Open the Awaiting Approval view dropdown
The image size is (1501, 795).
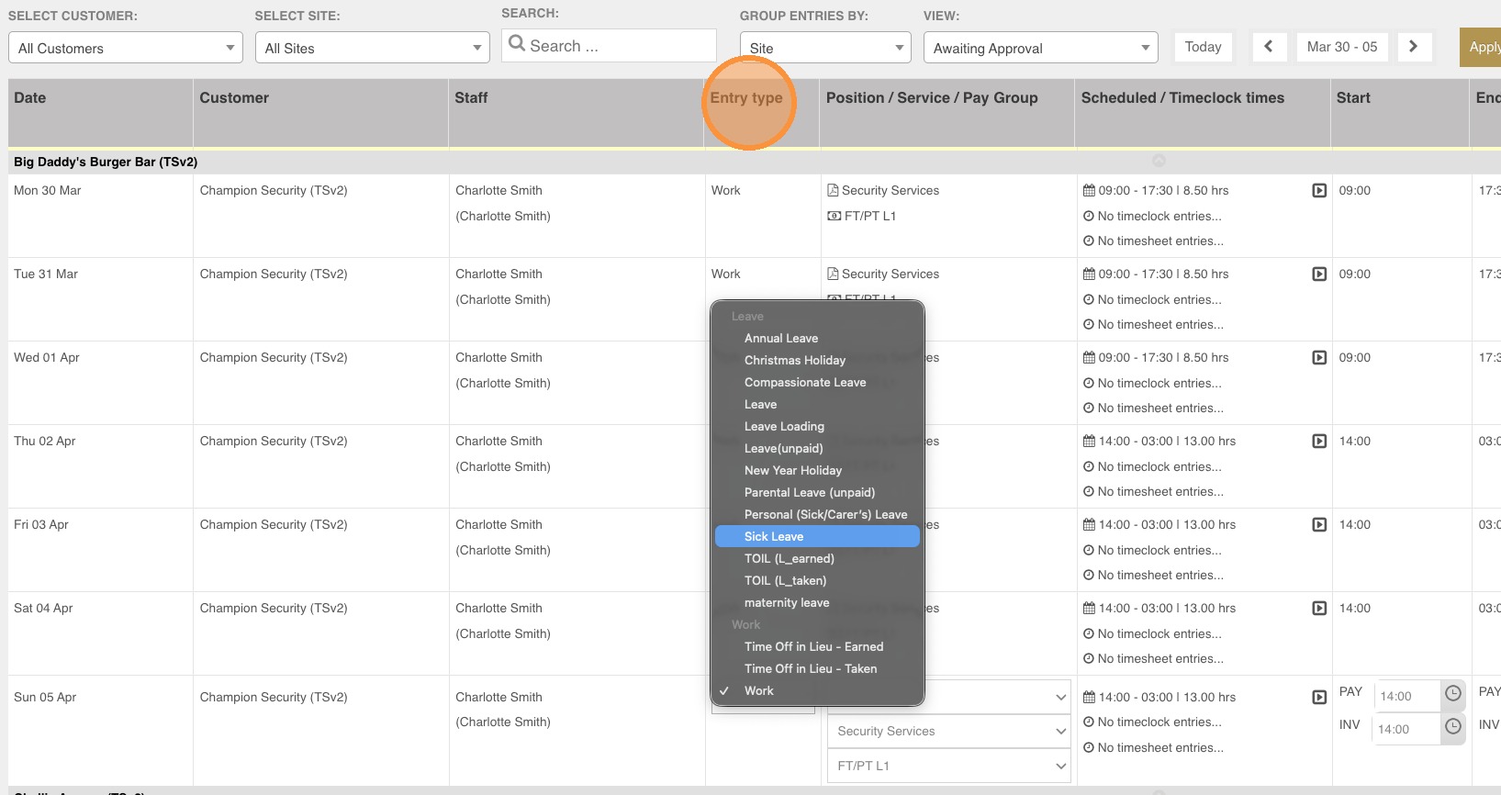pos(1039,48)
